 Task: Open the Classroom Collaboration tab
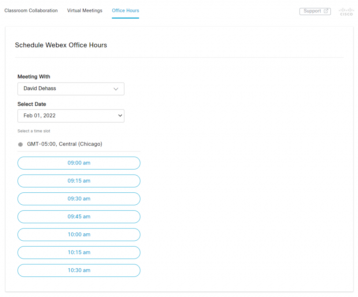31,10
